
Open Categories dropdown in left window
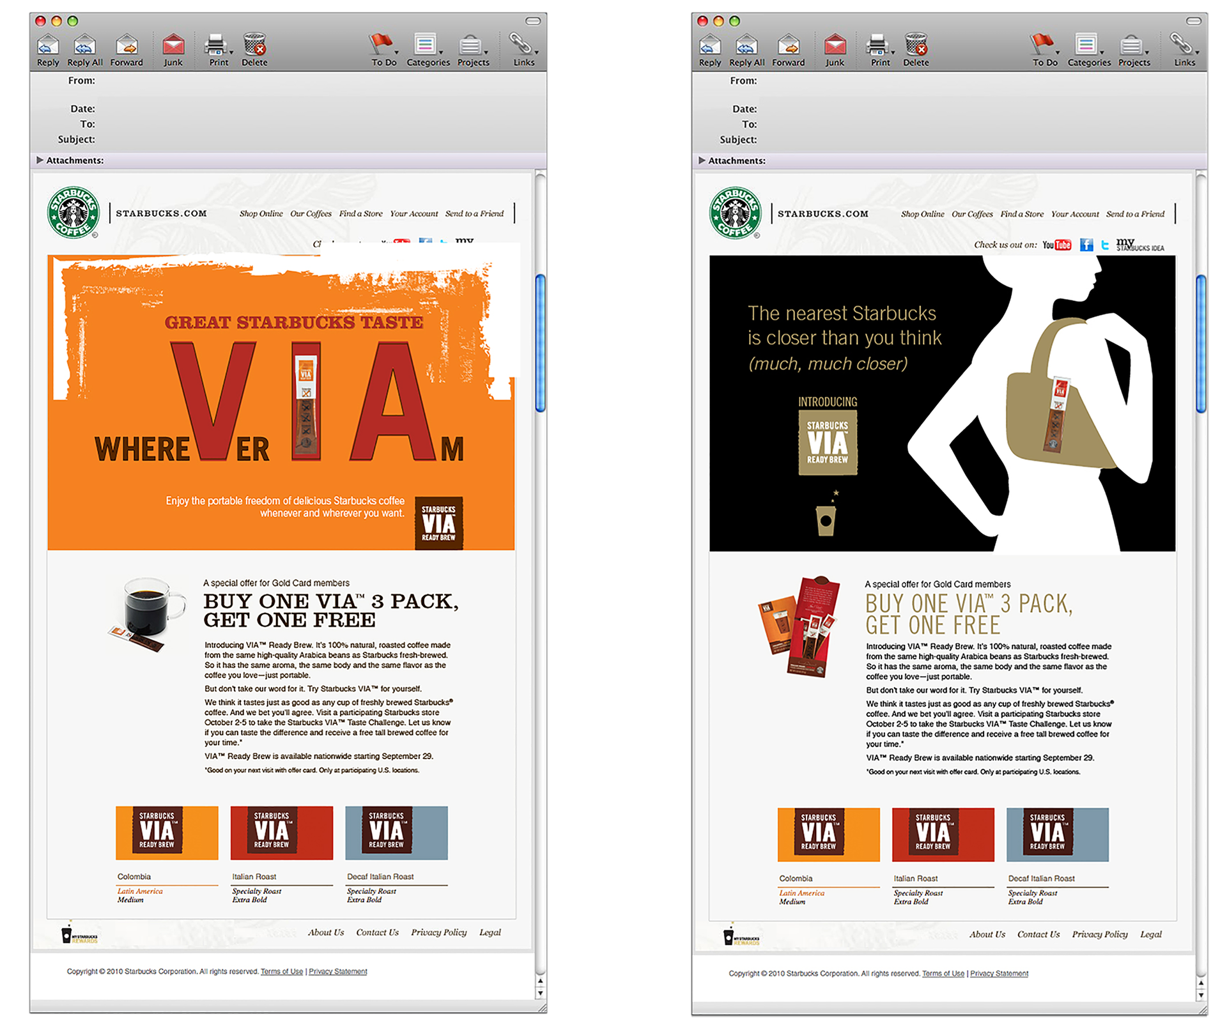pyautogui.click(x=441, y=52)
